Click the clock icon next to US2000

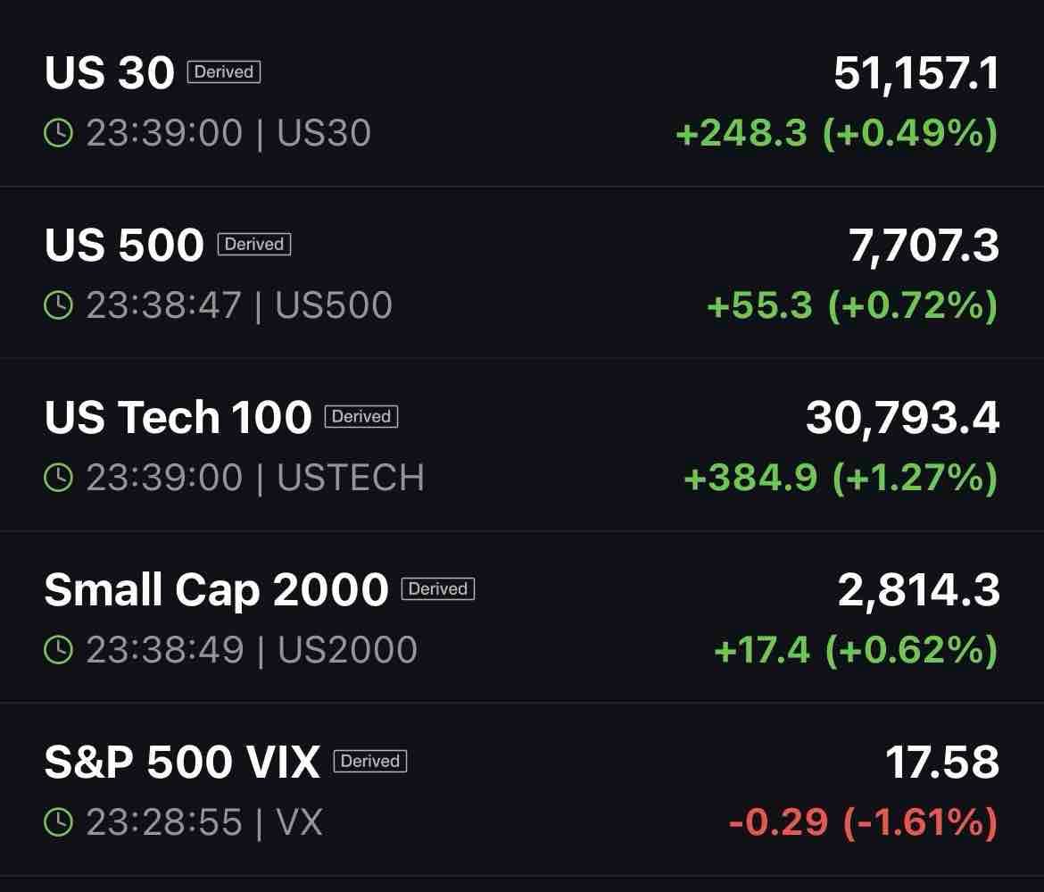click(58, 649)
